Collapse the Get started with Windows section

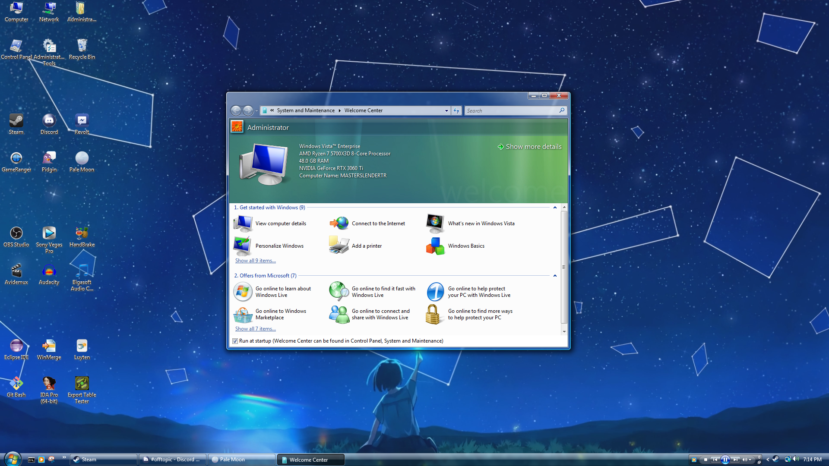[555, 208]
